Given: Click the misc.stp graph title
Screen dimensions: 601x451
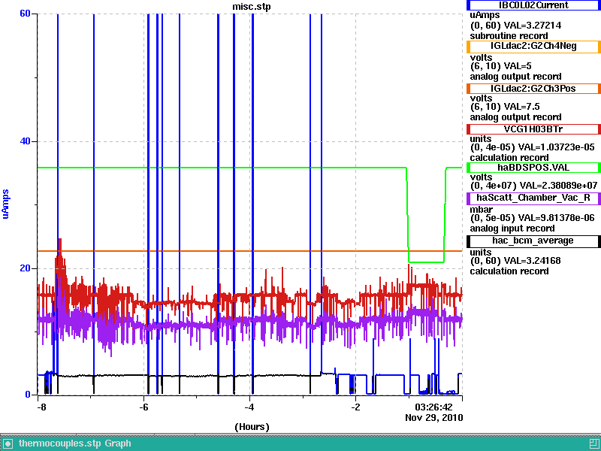Looking at the screenshot, I should (252, 7).
